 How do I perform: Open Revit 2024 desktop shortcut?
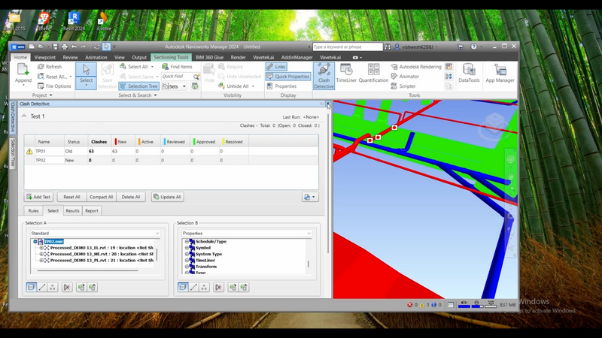(x=74, y=22)
